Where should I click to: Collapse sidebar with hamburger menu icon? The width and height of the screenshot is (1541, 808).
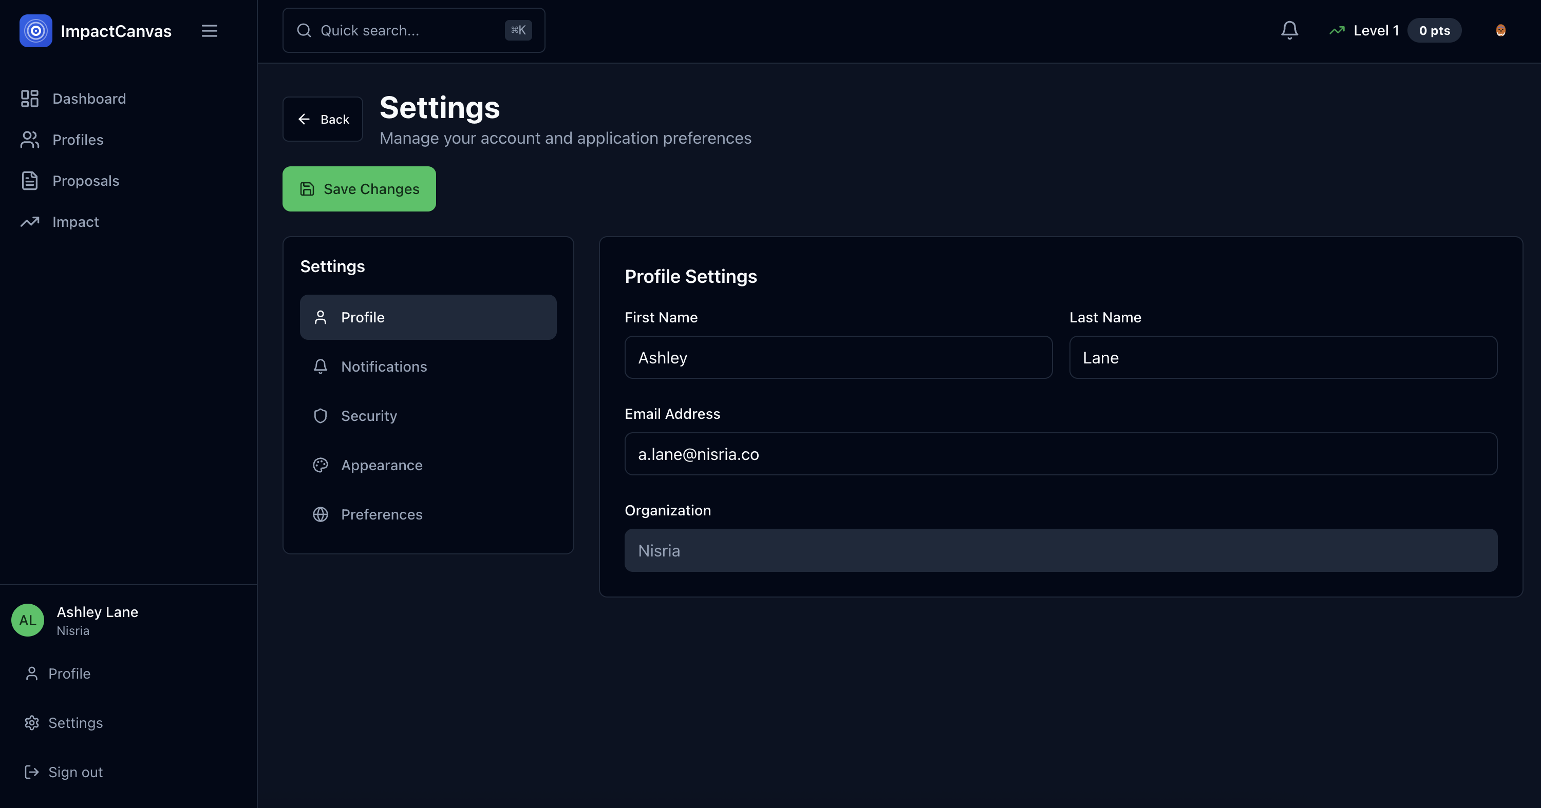coord(210,30)
